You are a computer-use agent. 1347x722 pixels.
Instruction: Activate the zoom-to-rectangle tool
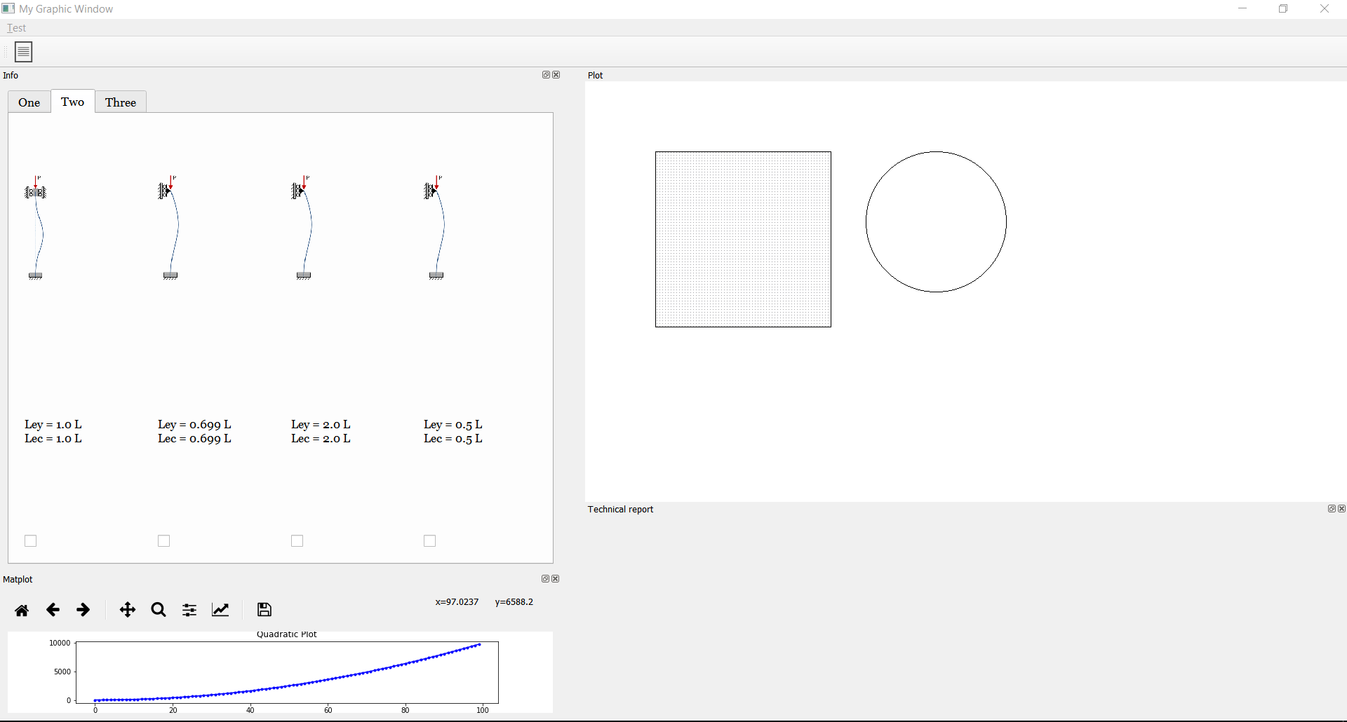[x=157, y=610]
